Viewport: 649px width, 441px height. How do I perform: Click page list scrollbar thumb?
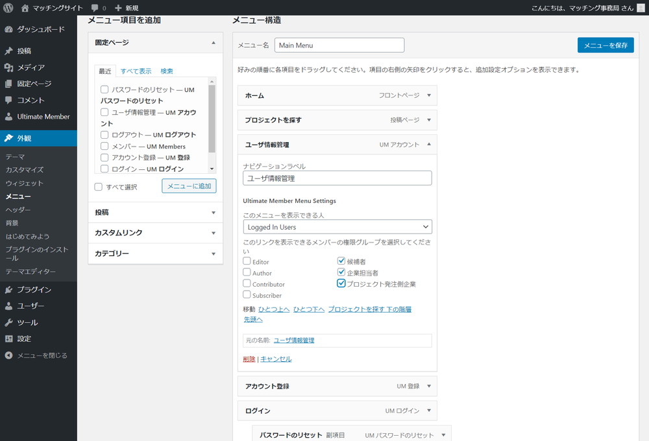pos(212,119)
